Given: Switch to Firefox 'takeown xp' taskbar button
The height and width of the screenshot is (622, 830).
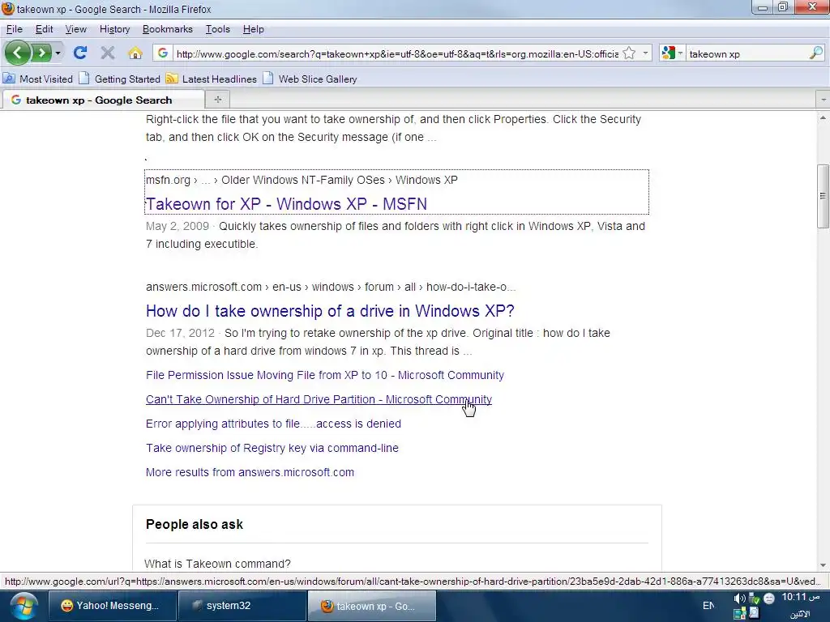Looking at the screenshot, I should [x=371, y=606].
